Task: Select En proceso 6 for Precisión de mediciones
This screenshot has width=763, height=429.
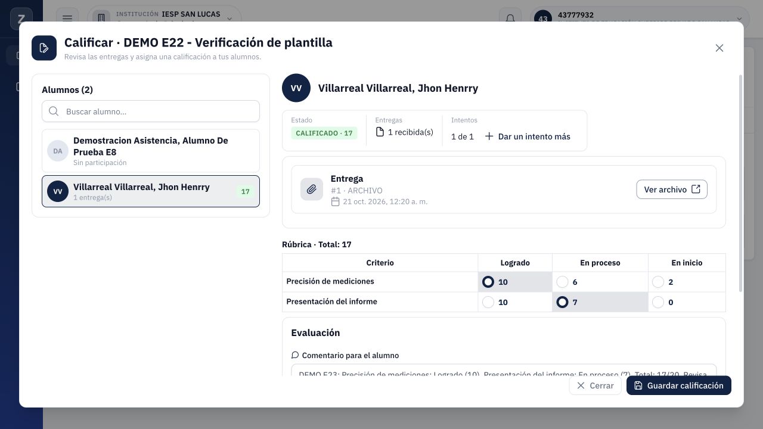Action: point(562,282)
